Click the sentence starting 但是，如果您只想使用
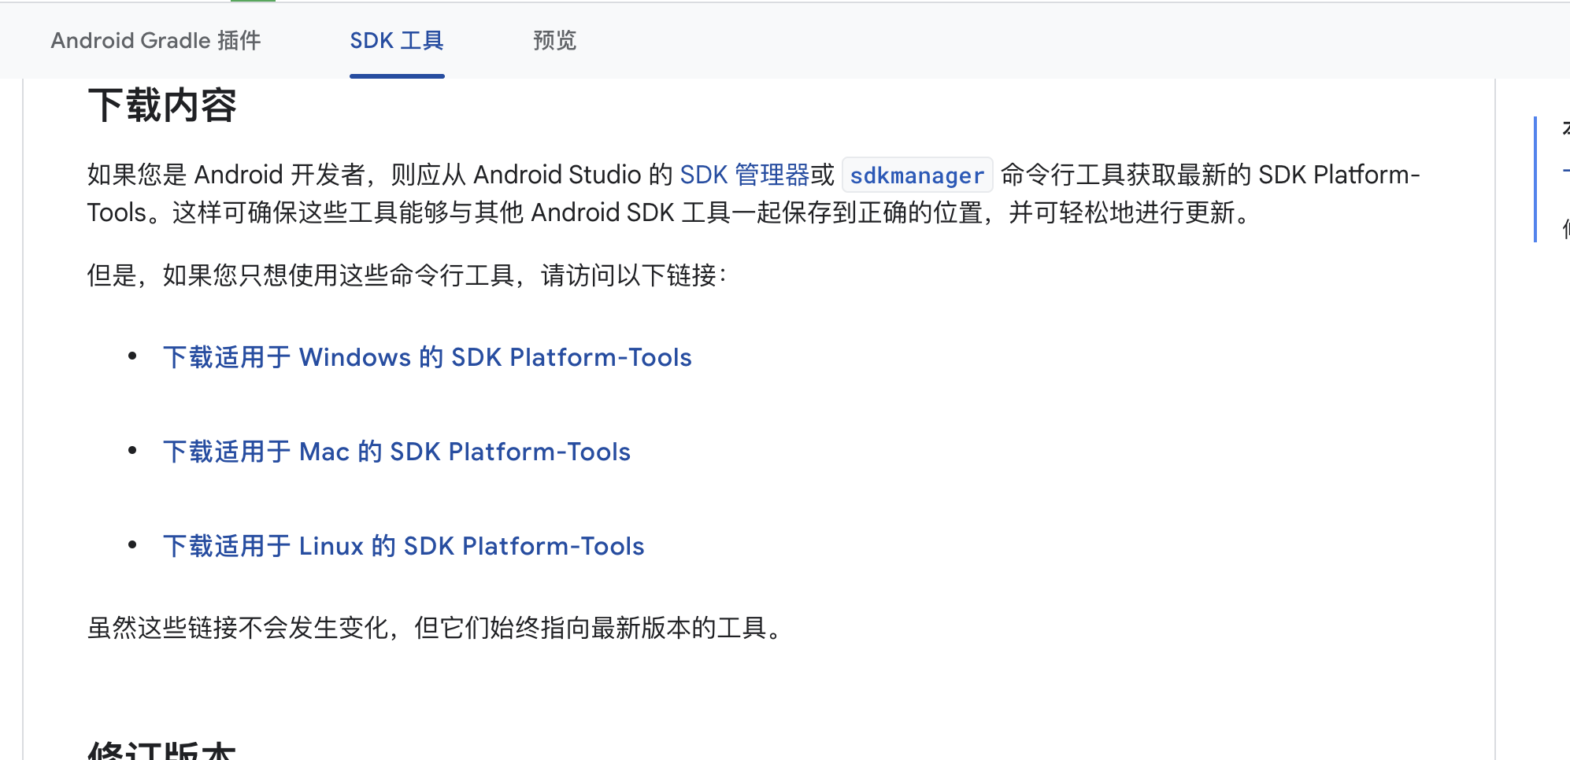 (407, 275)
